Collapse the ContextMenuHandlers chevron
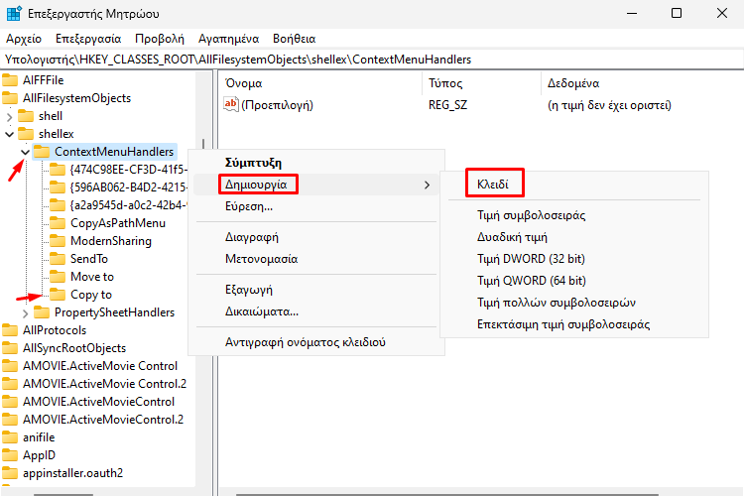 coord(25,153)
